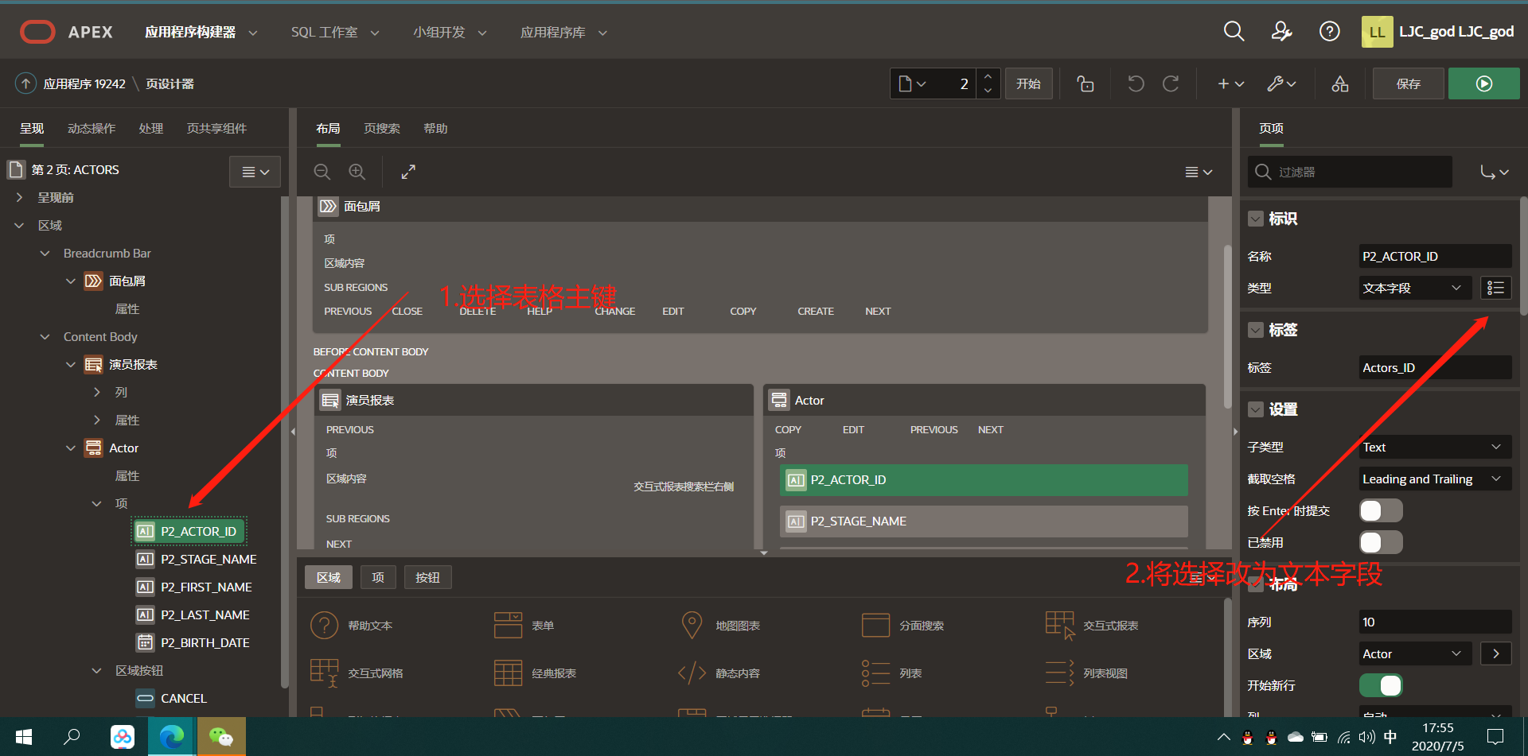1528x756 pixels.
Task: Collapse the Content Body tree node
Action: (45, 337)
